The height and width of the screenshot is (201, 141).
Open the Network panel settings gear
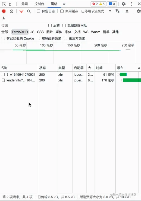pos(139,11)
